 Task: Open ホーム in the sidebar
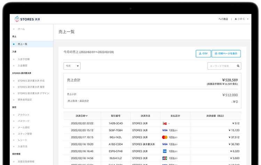(x=21, y=29)
